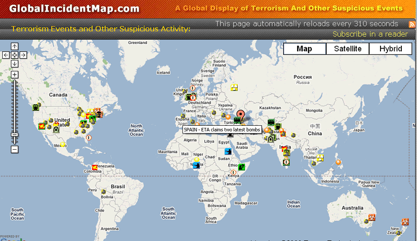Pan the map left with the arrow
This screenshot has height=241, width=417.
pos(6,55)
